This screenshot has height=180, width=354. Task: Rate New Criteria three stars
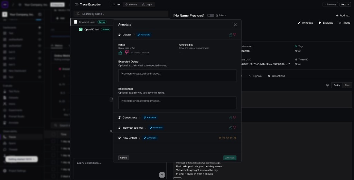tap(227, 138)
